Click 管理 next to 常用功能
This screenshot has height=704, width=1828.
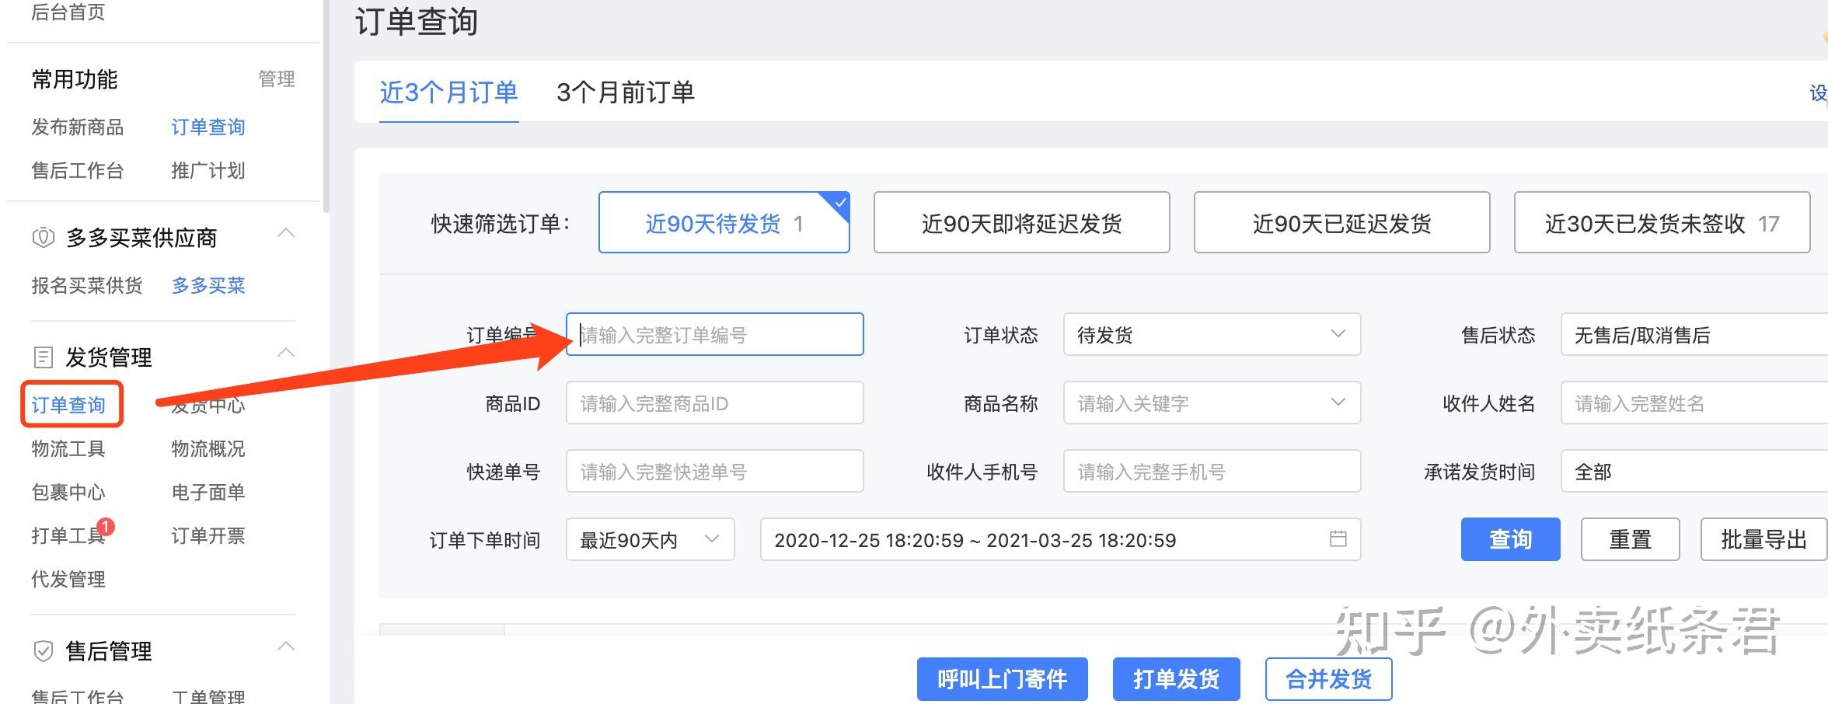(x=277, y=78)
